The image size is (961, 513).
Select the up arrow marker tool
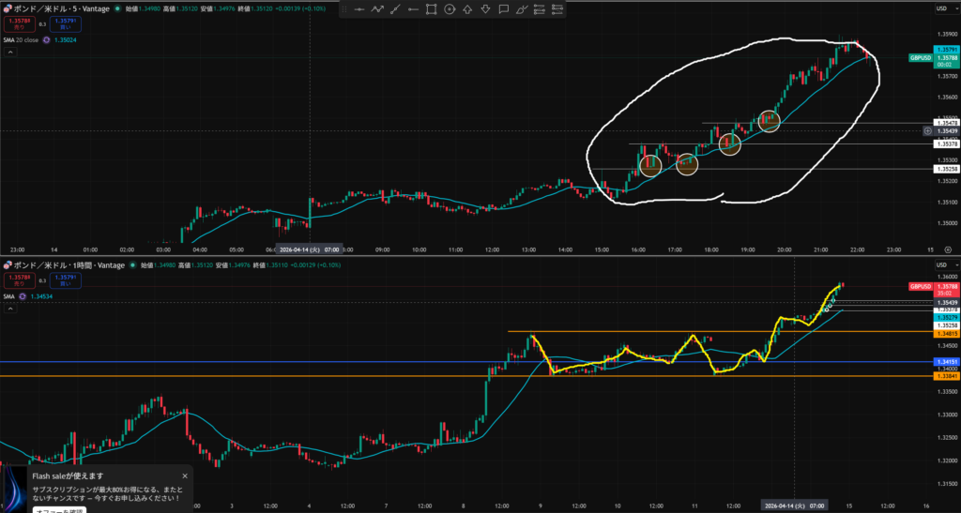(x=467, y=9)
